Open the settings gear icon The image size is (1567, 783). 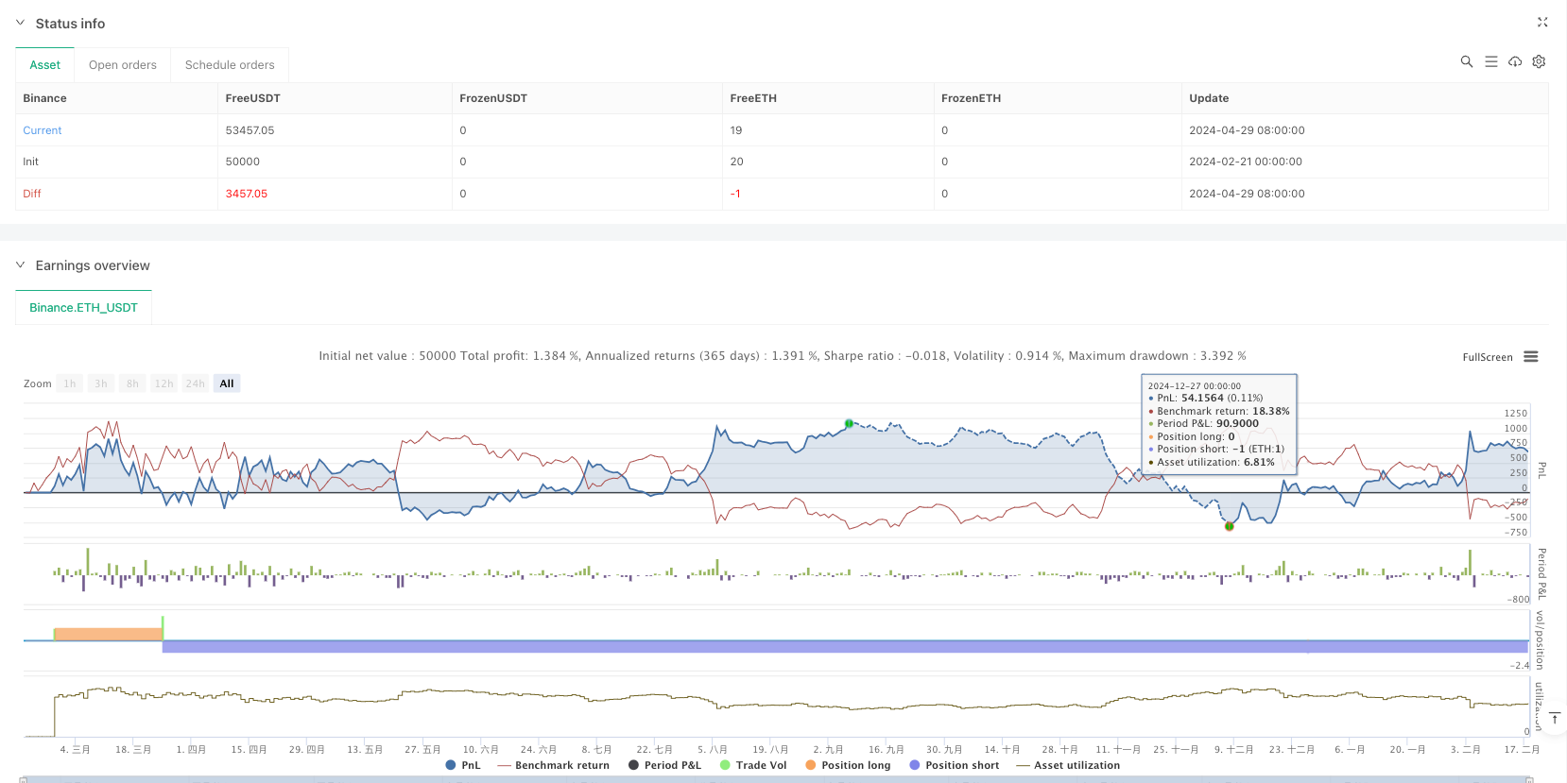point(1539,61)
